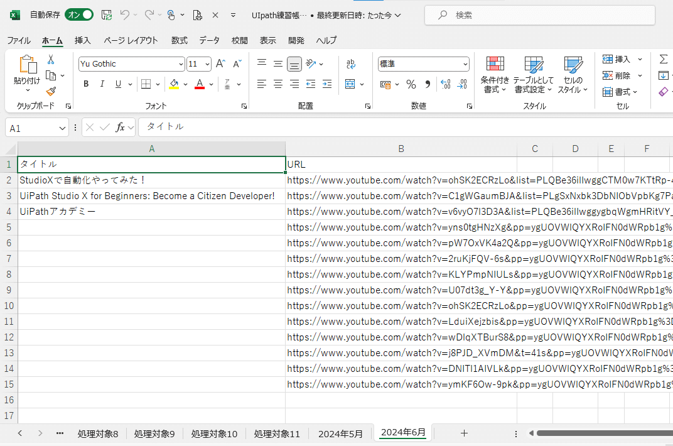
Task: Click merge and center icon
Action: [350, 84]
